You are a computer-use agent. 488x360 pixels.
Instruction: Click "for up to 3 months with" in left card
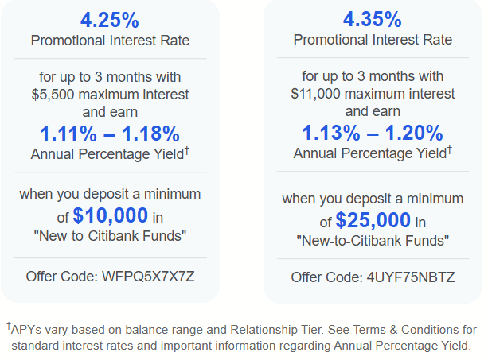pyautogui.click(x=110, y=77)
